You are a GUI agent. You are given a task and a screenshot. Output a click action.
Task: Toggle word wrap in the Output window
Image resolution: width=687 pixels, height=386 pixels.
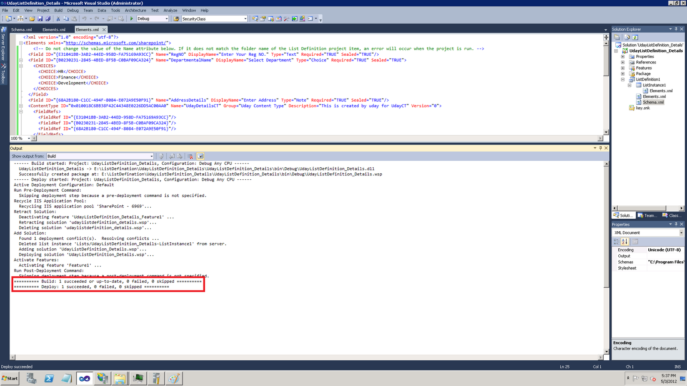click(200, 157)
